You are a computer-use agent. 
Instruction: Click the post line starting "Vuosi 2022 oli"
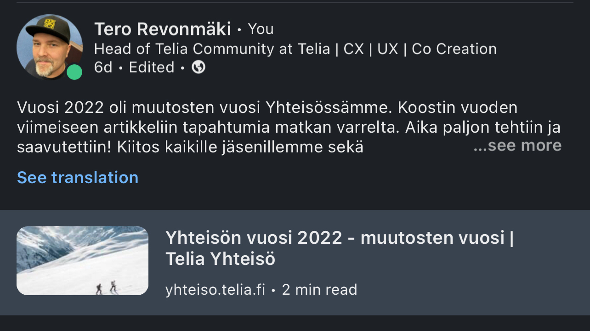tap(267, 107)
